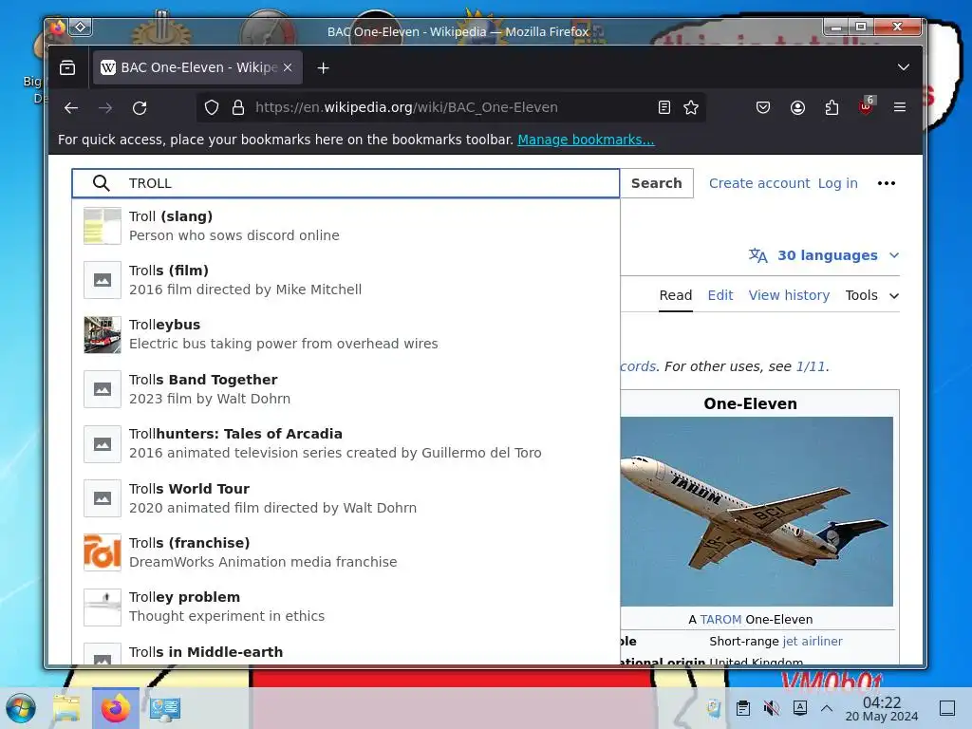Show hidden tray icons chevron

pos(827,708)
